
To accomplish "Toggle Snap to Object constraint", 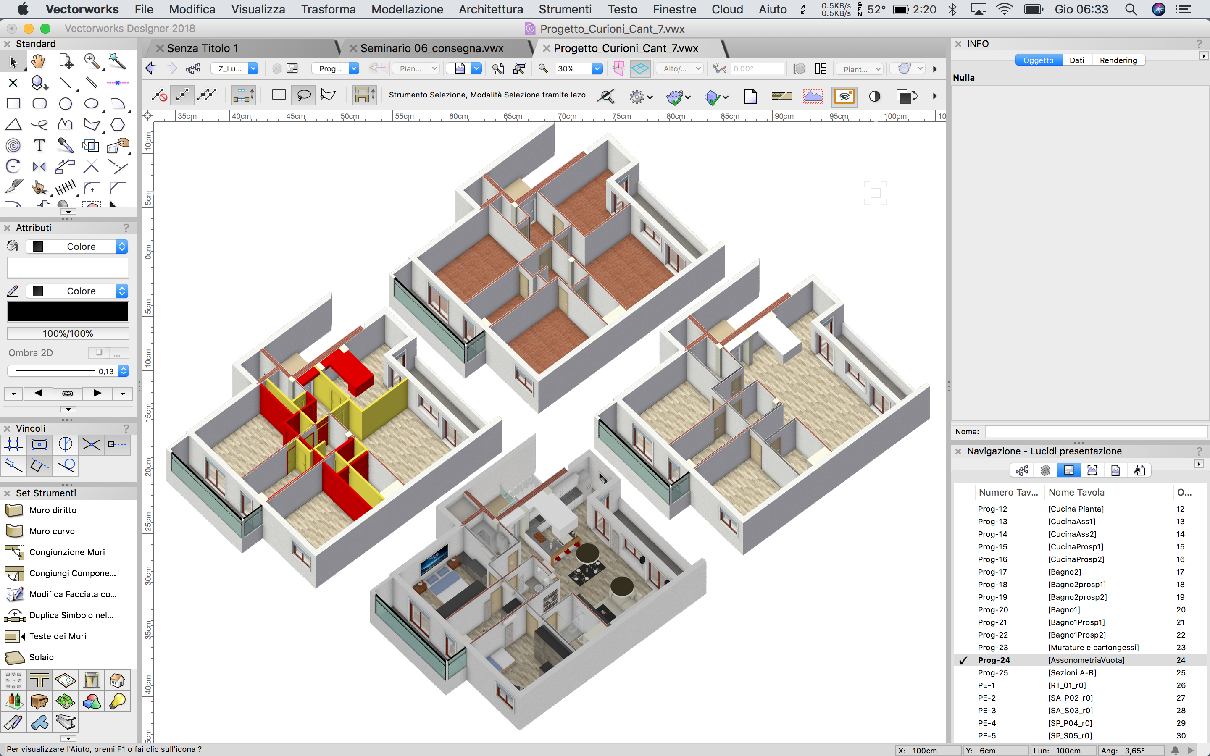I will click(x=39, y=444).
